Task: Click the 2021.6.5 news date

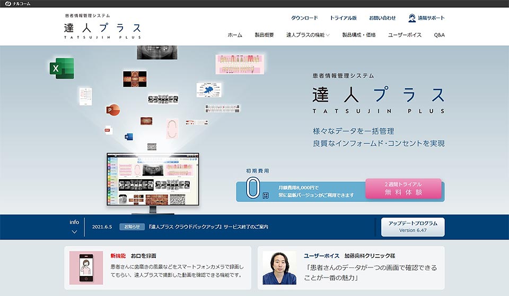Action: [x=102, y=227]
